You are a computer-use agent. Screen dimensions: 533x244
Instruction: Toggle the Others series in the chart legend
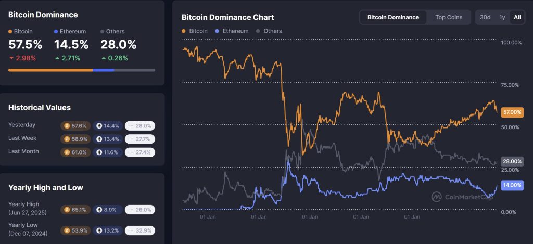click(269, 31)
